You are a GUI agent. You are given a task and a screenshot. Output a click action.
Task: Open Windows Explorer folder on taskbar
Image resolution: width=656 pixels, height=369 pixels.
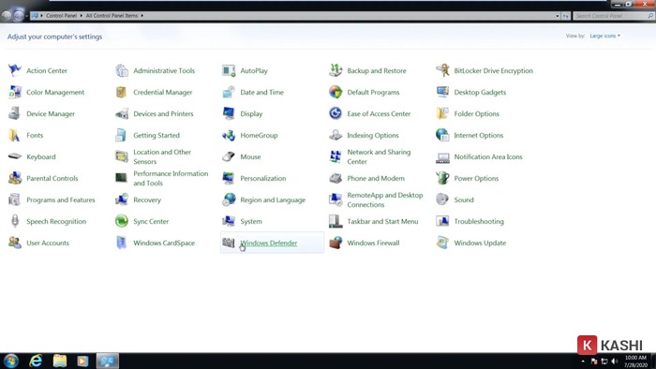pyautogui.click(x=60, y=361)
